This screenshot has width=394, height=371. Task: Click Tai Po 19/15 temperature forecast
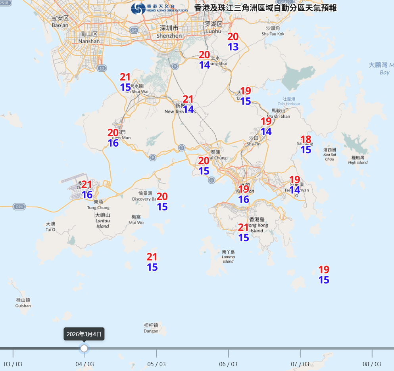[x=246, y=96]
